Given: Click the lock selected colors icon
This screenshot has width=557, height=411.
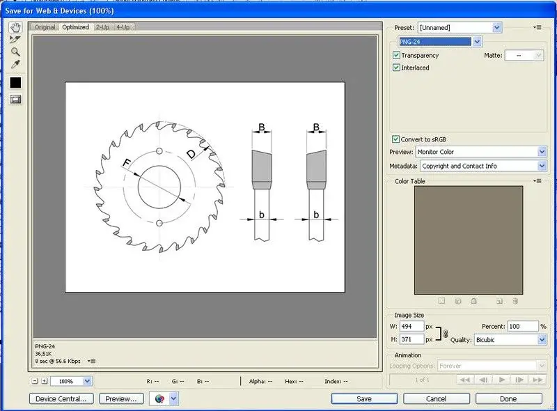Looking at the screenshot, I should click(x=473, y=301).
